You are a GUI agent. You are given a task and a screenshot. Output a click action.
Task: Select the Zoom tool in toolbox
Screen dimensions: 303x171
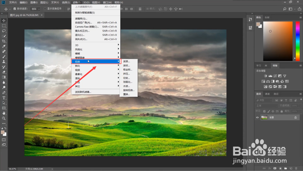(4, 118)
